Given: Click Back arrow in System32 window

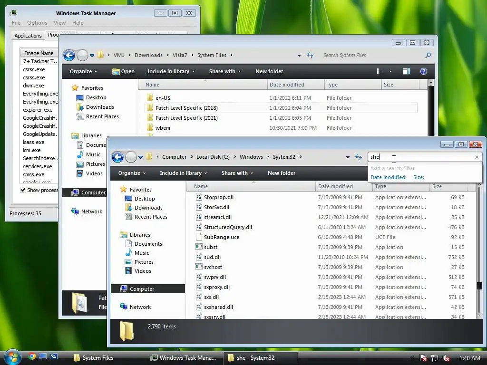Looking at the screenshot, I should point(118,157).
